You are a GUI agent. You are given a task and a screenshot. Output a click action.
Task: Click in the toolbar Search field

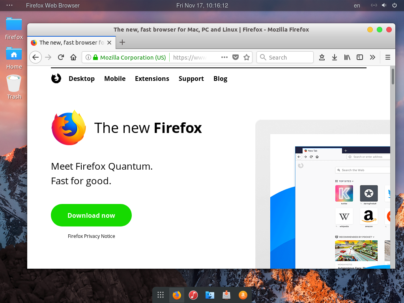(285, 57)
